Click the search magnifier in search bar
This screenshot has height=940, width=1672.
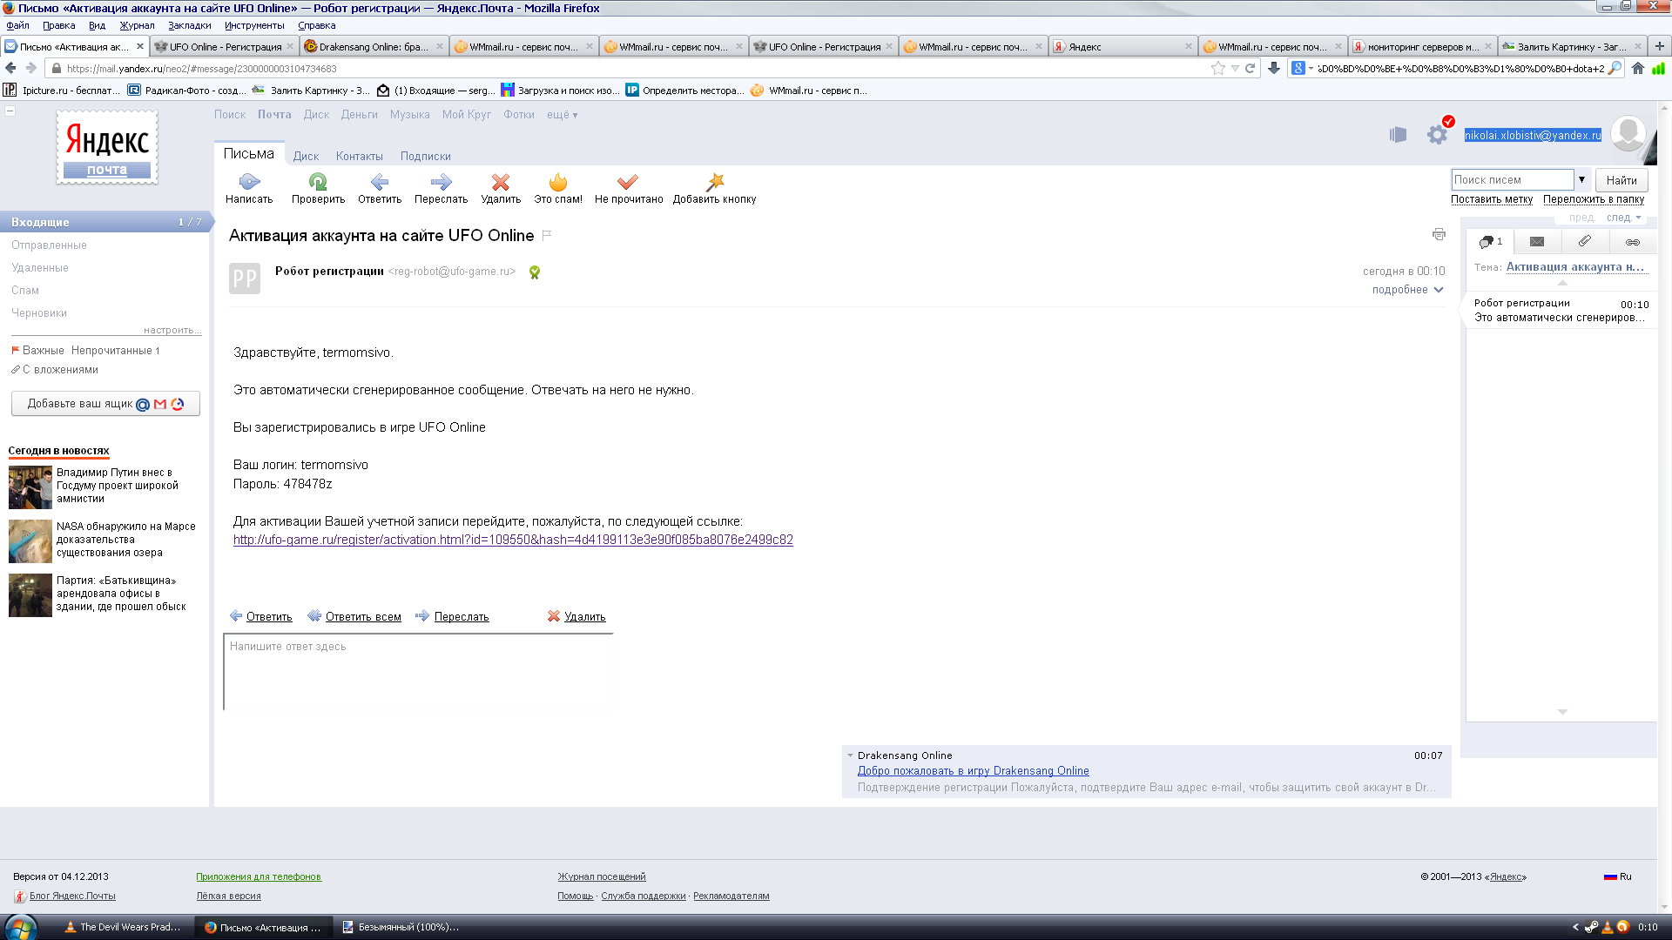pos(1615,69)
